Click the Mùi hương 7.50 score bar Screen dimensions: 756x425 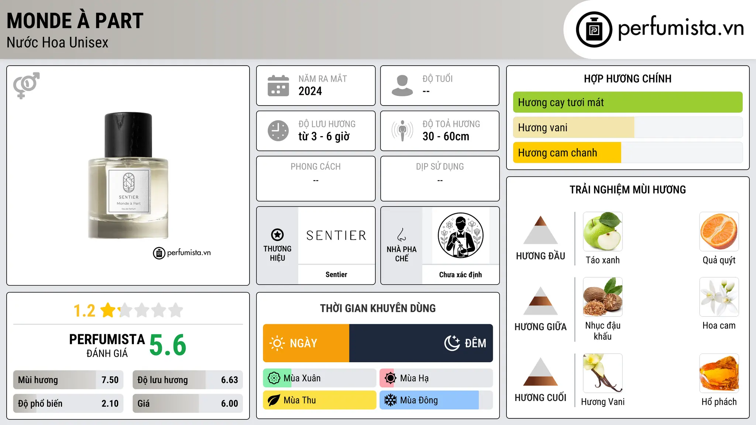[x=68, y=380]
